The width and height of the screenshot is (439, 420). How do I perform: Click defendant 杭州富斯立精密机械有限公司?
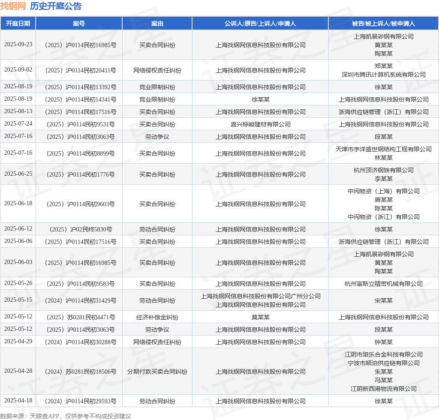(x=384, y=284)
